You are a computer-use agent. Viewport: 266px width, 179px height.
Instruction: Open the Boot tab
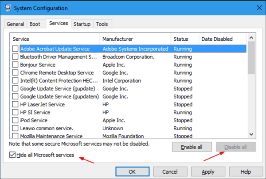click(35, 24)
